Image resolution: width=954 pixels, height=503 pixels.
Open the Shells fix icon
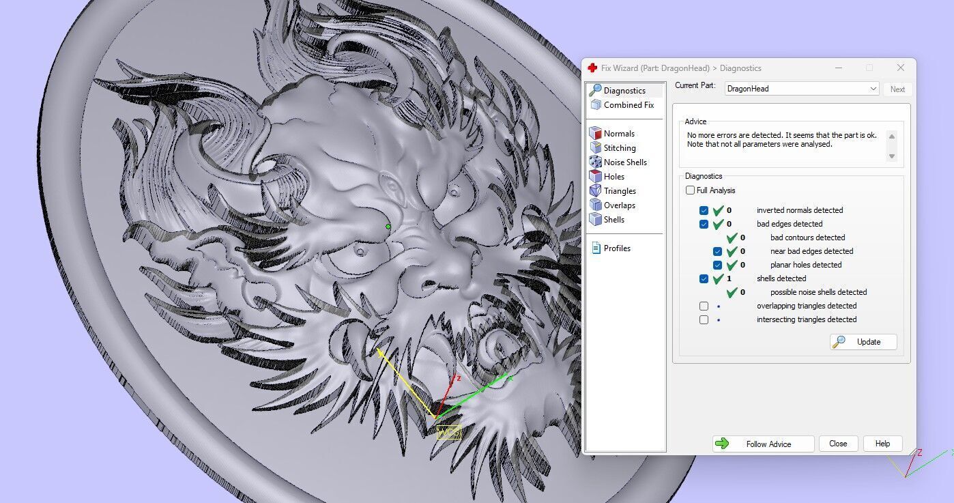click(595, 219)
